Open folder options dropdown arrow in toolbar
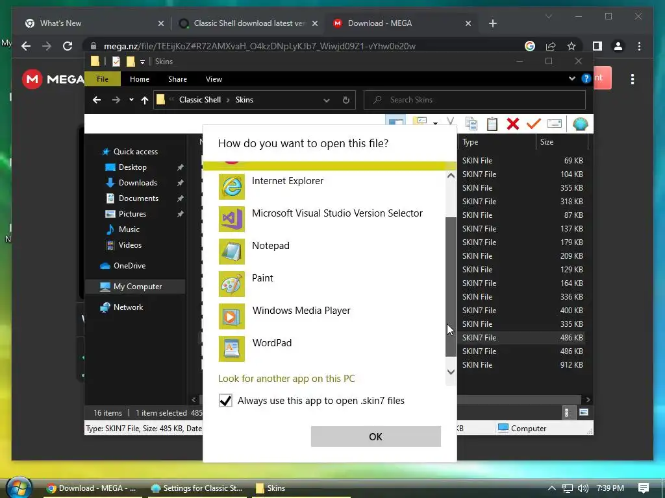This screenshot has width=665, height=498. pos(435,123)
